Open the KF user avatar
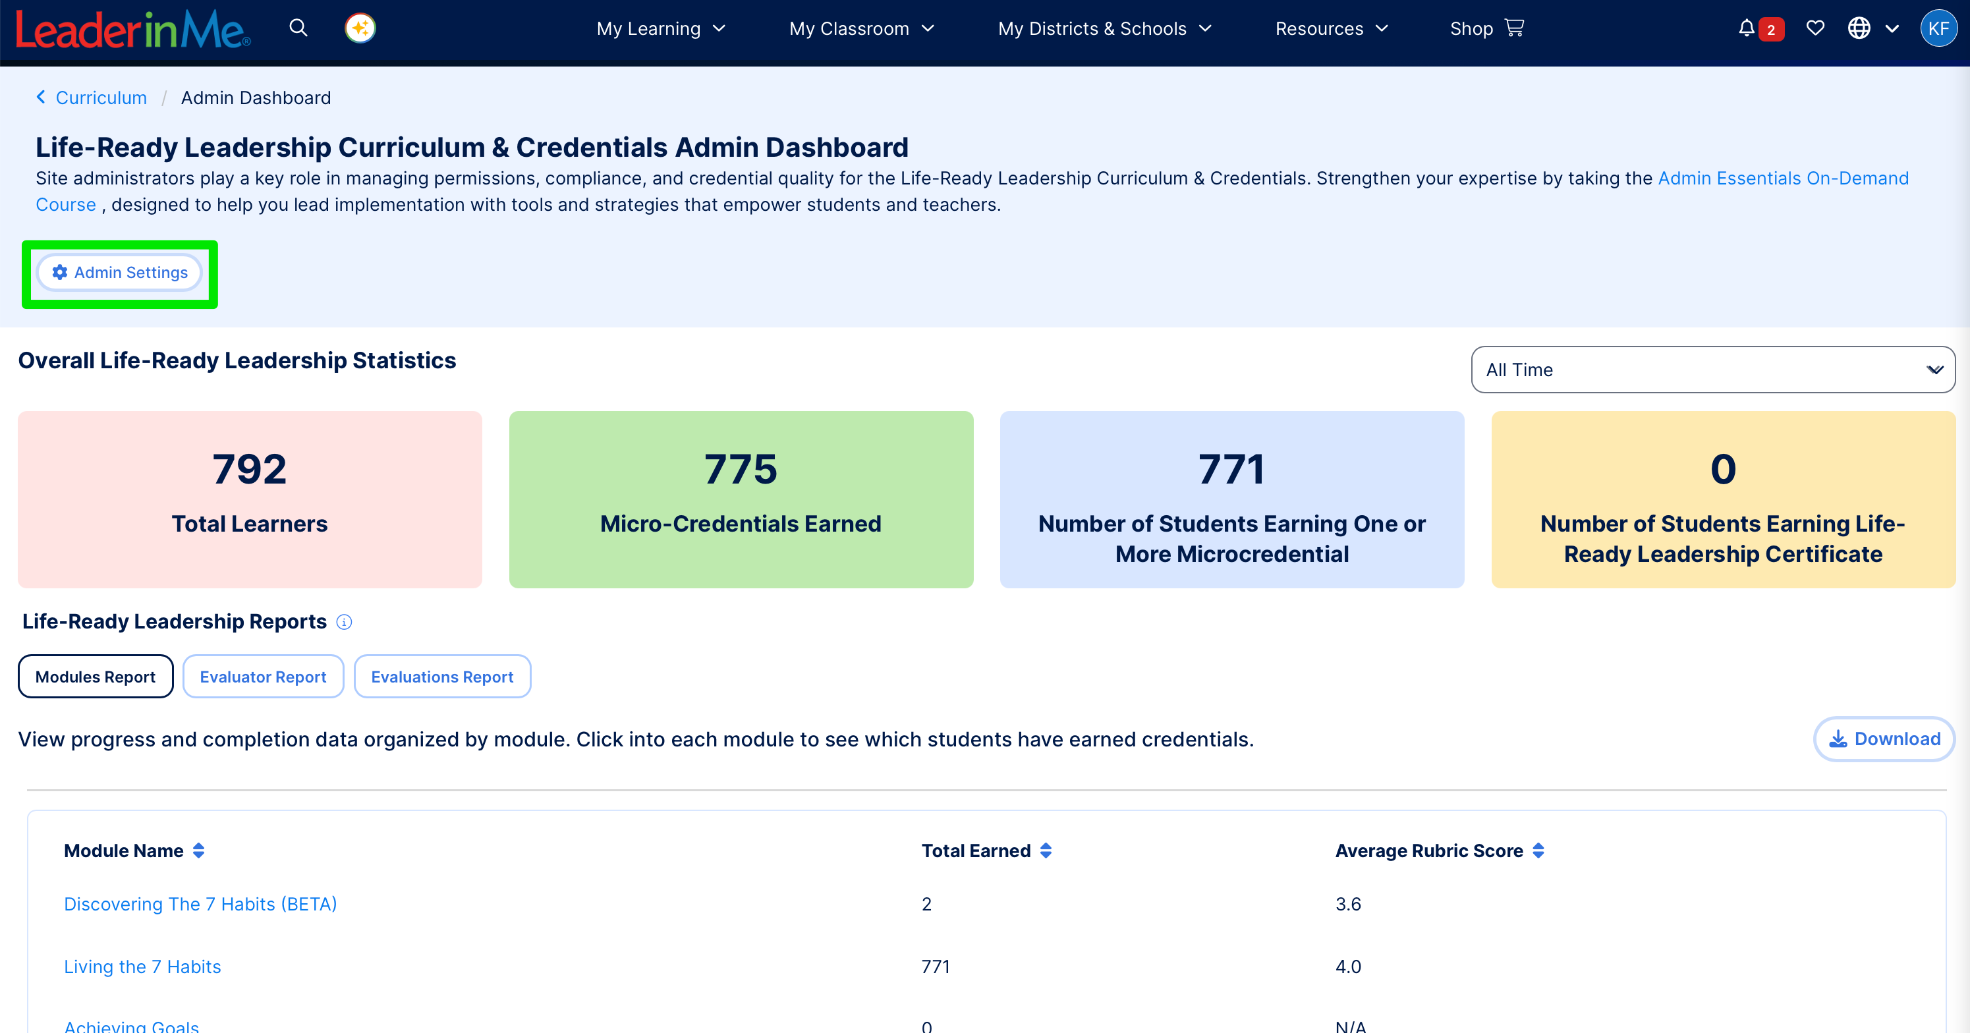Screen dimensions: 1970x1033 tap(1938, 28)
